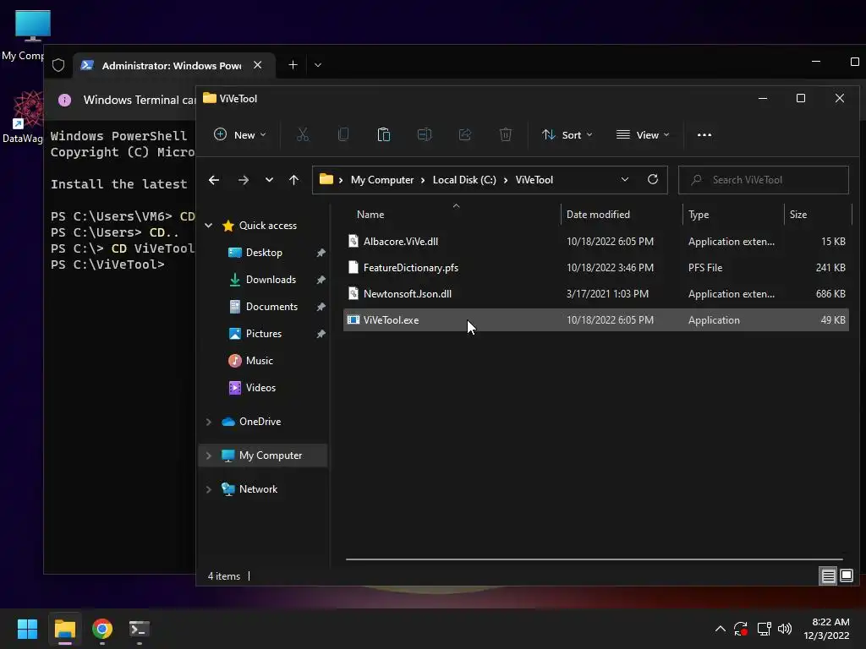The width and height of the screenshot is (866, 649).
Task: Select the Albacore.ViVe.dll file
Action: point(596,242)
